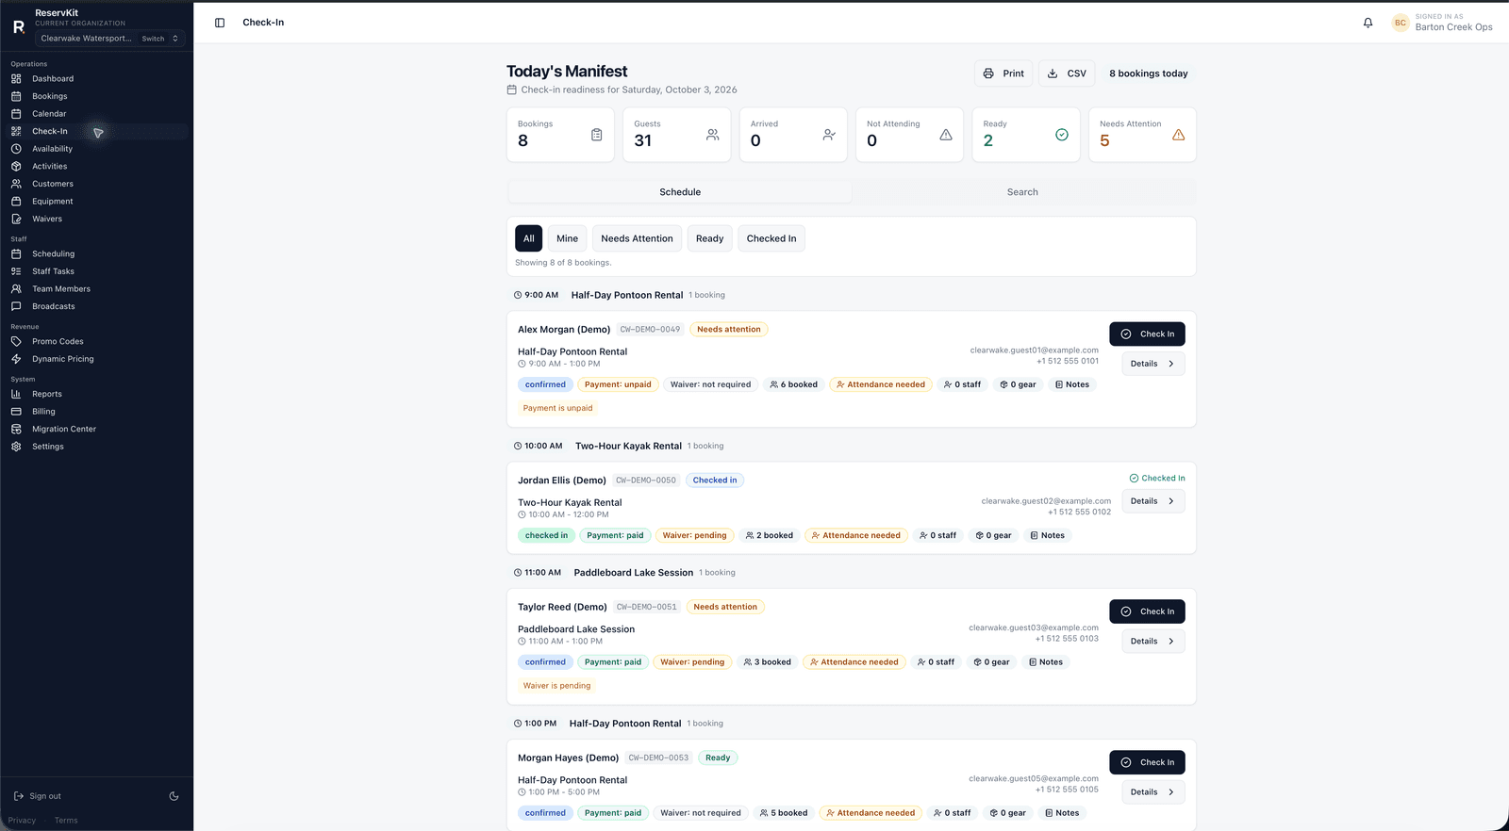
Task: Open Barton Creek Ops account avatar
Action: [1401, 23]
